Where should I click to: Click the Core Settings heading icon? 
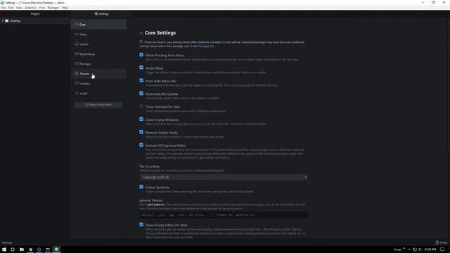(x=141, y=33)
